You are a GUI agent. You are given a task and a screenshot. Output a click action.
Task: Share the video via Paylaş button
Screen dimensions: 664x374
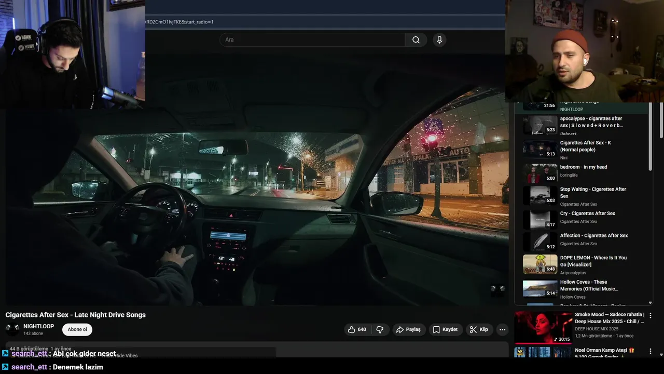click(x=408, y=329)
